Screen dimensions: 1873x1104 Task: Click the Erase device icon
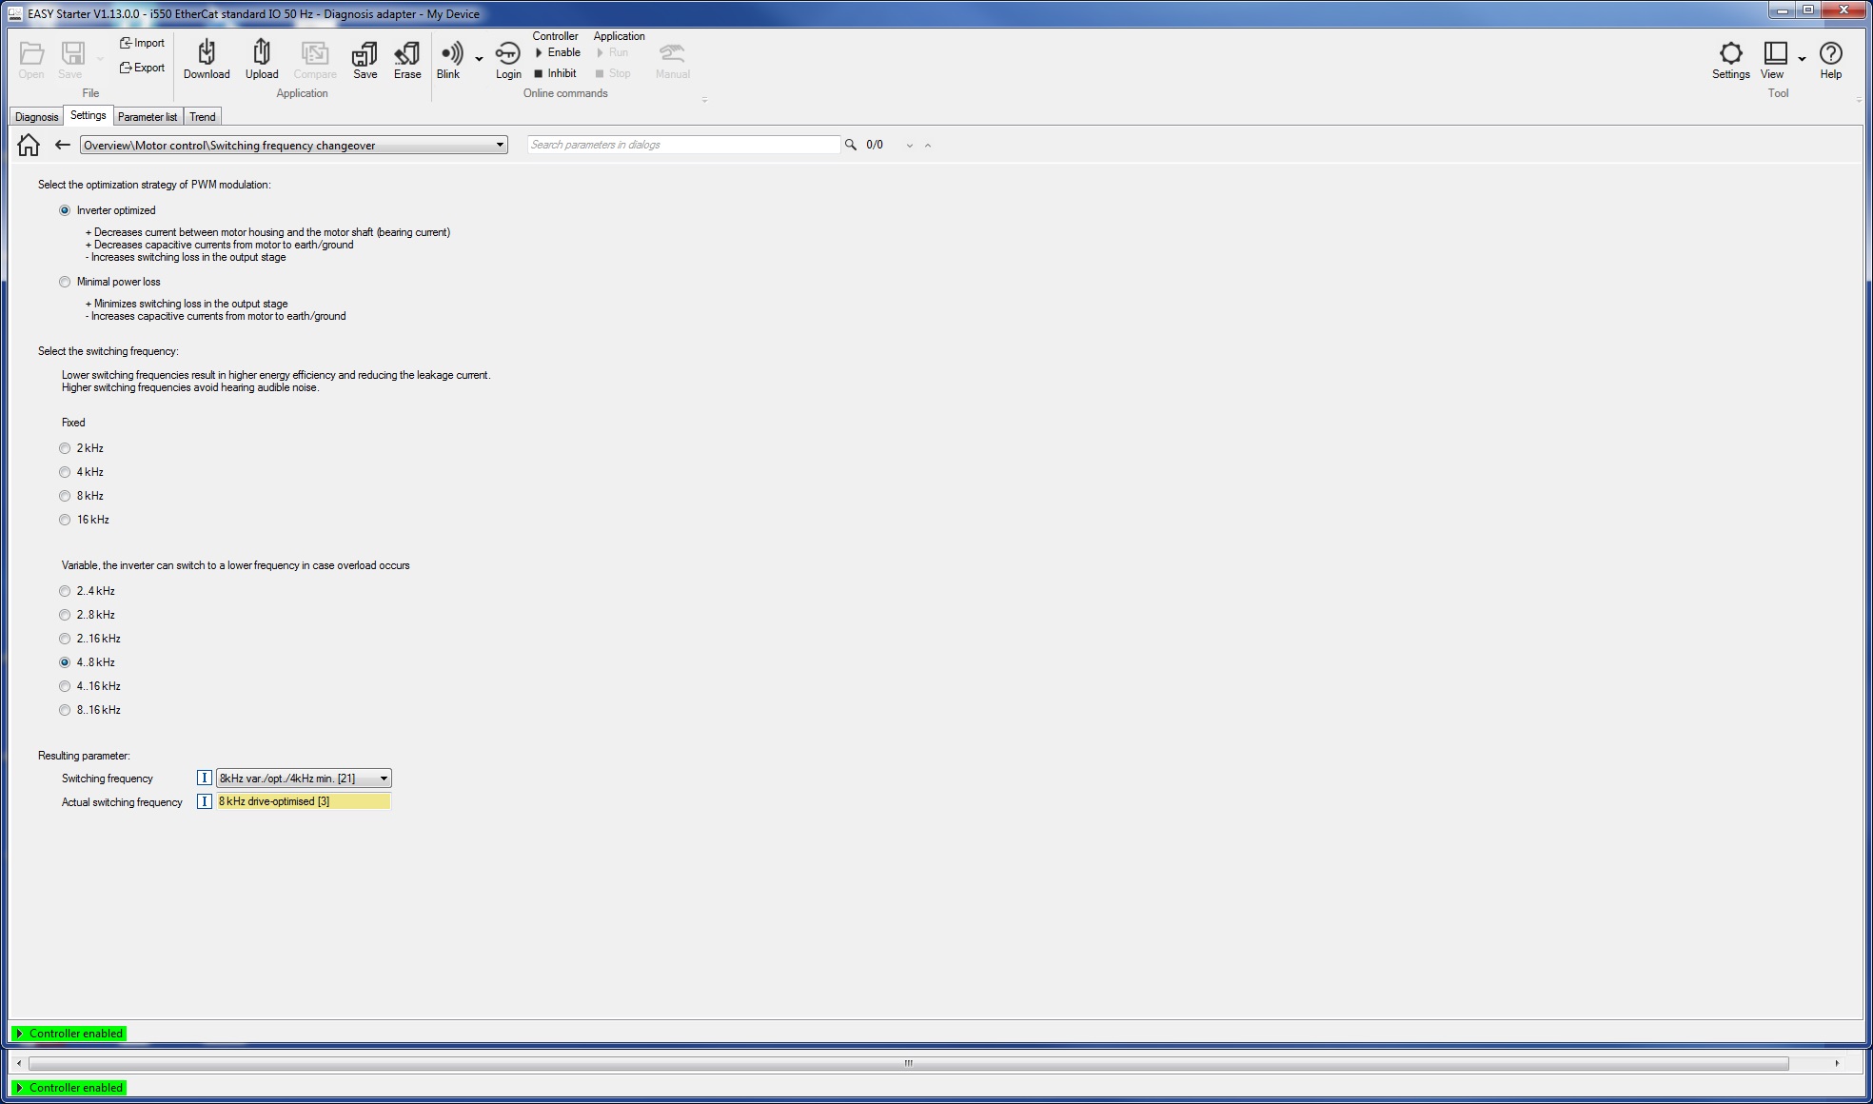coord(407,59)
